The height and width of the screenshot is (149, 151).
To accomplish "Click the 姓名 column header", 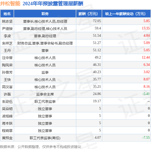I will (x=7, y=14).
